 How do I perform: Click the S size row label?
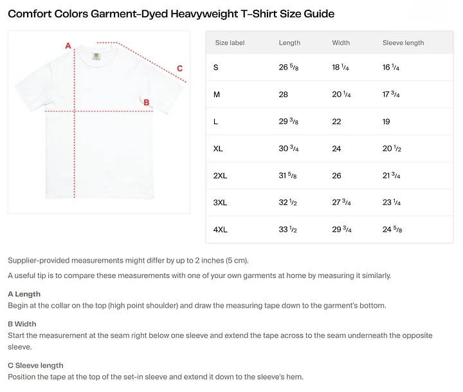pyautogui.click(x=216, y=68)
